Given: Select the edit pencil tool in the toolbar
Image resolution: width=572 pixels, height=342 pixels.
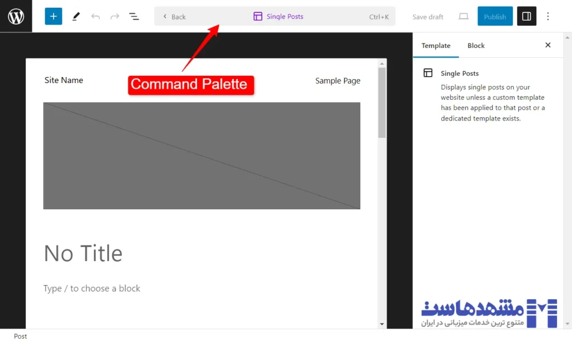Looking at the screenshot, I should 76,16.
